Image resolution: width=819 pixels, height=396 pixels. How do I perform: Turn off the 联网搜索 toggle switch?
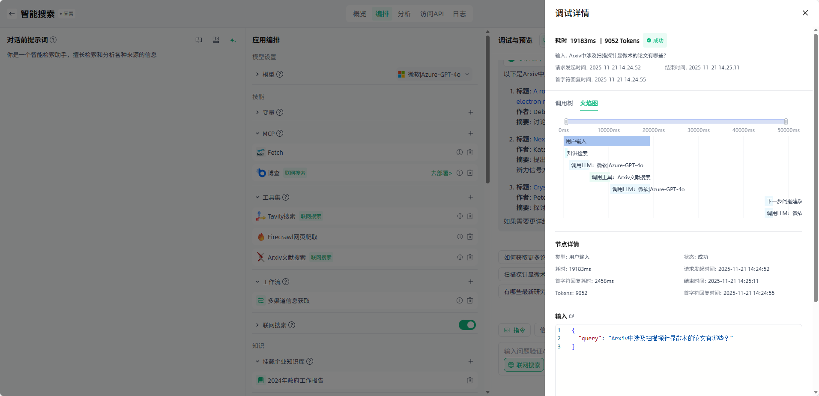[x=467, y=325]
